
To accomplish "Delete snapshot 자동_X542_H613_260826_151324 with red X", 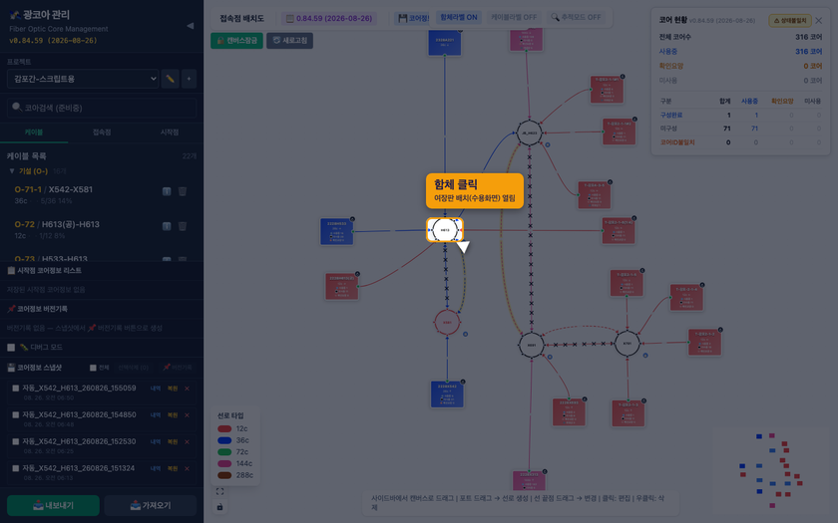I will point(187,468).
